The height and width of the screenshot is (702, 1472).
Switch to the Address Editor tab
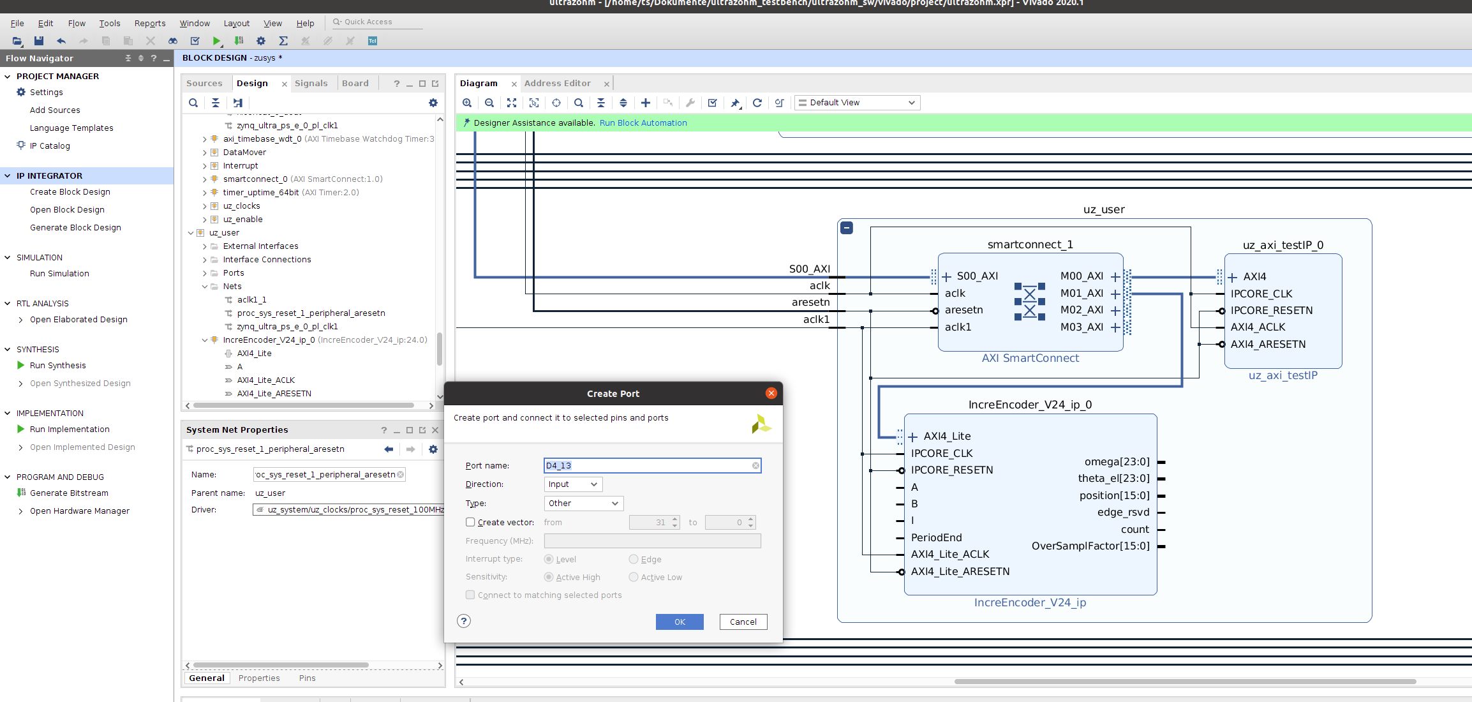[x=557, y=84]
